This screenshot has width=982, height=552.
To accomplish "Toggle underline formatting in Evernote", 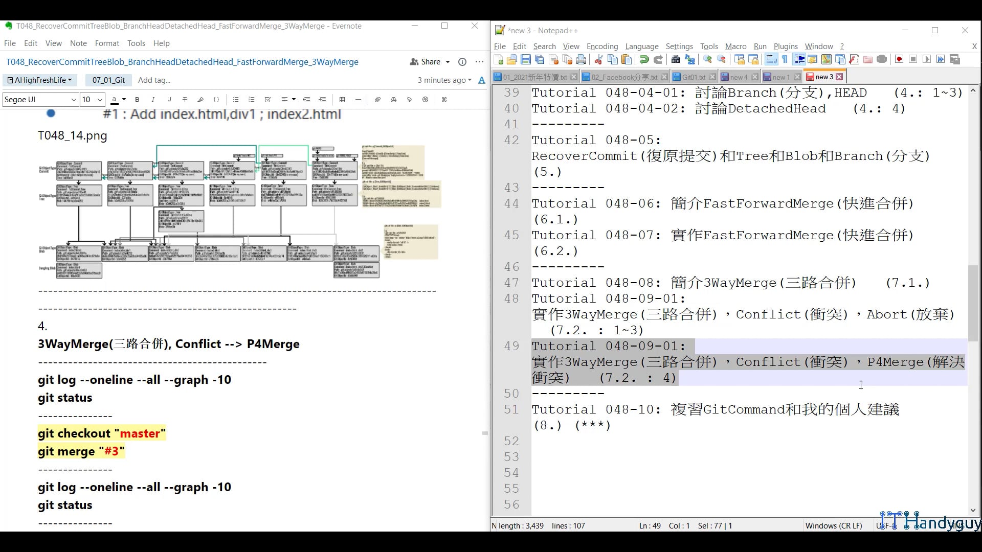I will tap(169, 100).
